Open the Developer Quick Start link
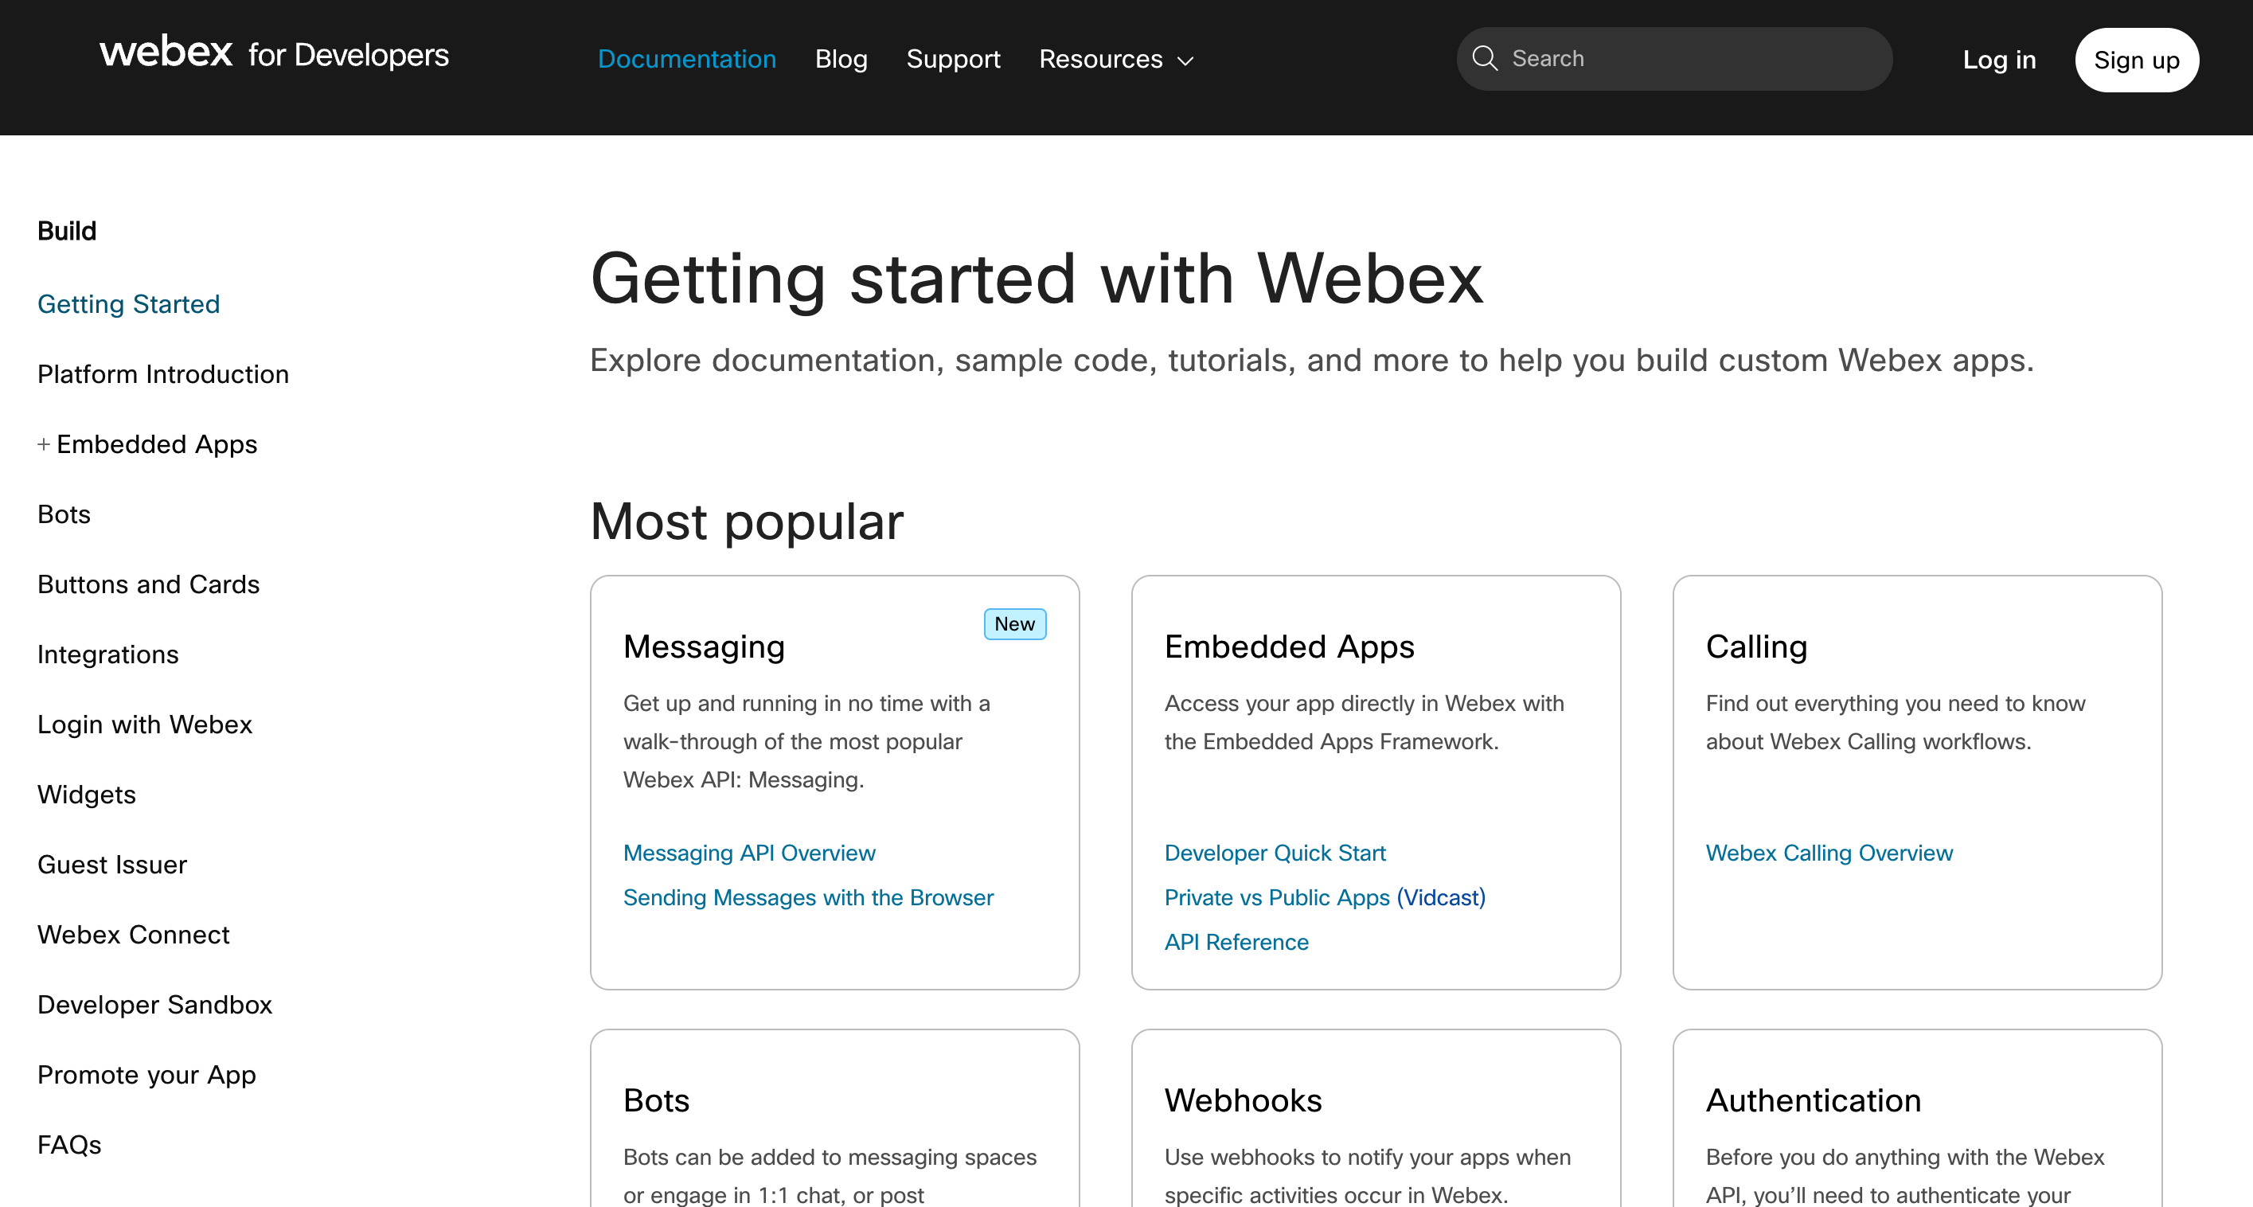The image size is (2253, 1207). coord(1275,853)
